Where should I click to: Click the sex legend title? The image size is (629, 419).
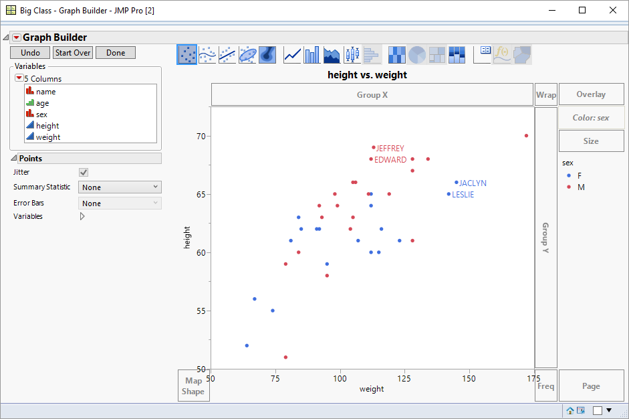tap(568, 163)
